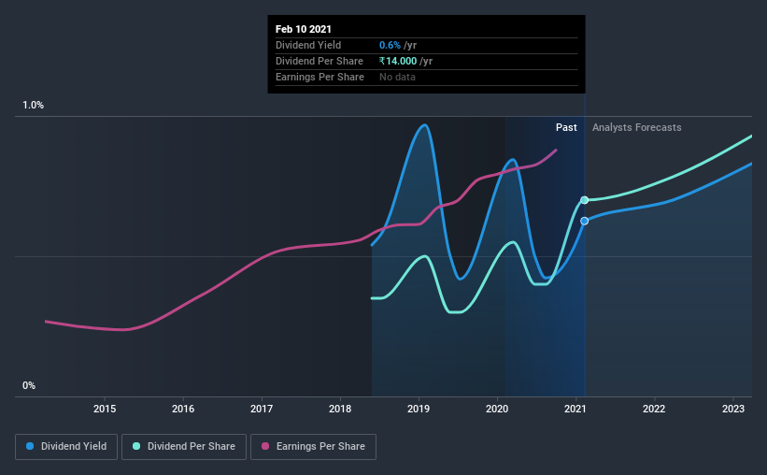This screenshot has width=767, height=475.
Task: Click the tooltip Earnings Per Share row label
Action: coord(320,77)
